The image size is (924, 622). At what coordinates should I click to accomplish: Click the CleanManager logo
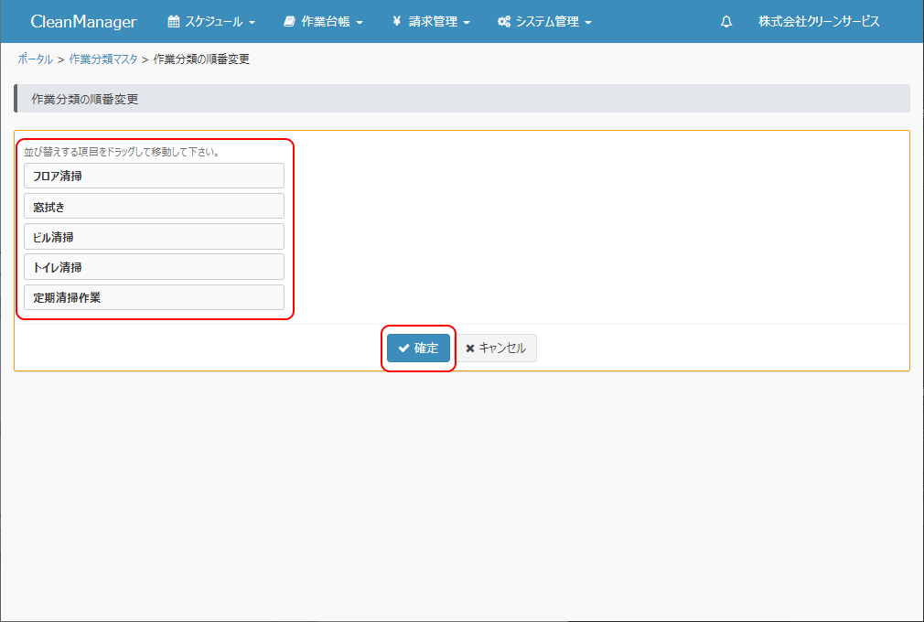[x=83, y=22]
